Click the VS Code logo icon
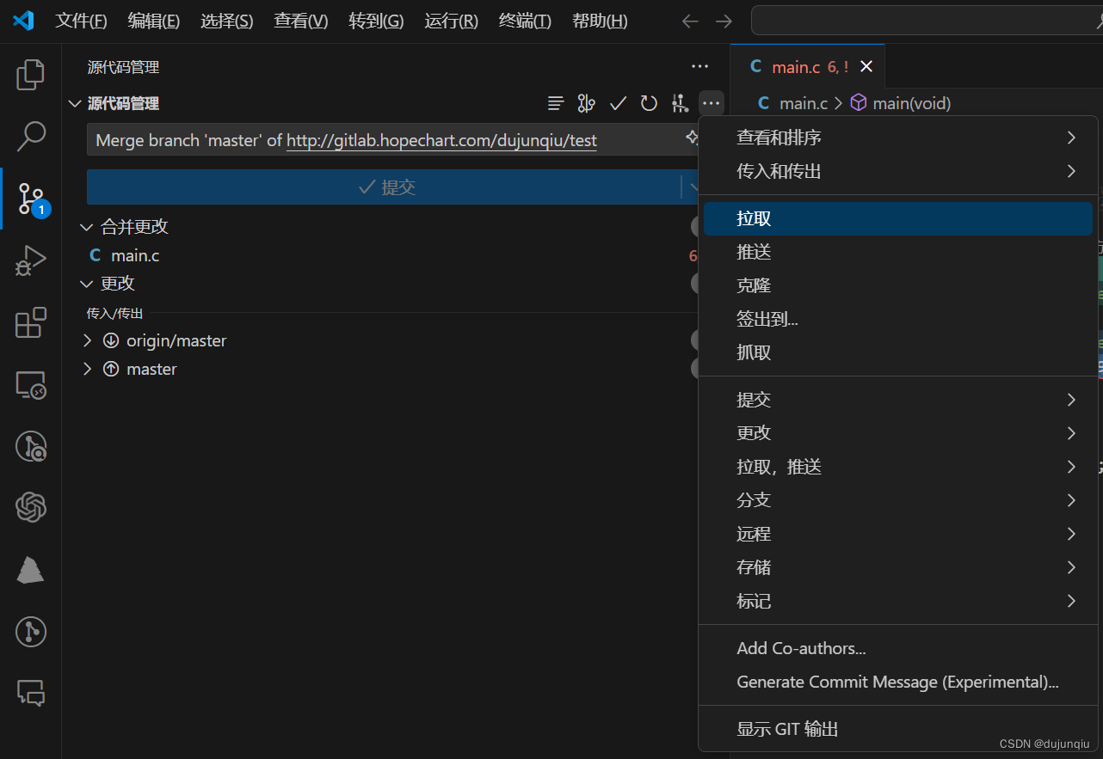Screen dimensions: 1103x759 (x=23, y=21)
